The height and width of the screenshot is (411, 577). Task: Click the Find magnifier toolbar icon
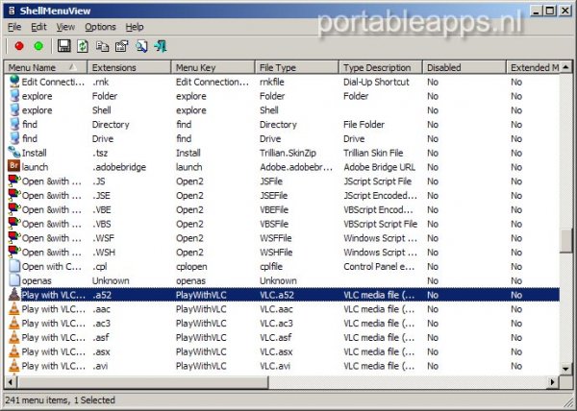tap(141, 46)
